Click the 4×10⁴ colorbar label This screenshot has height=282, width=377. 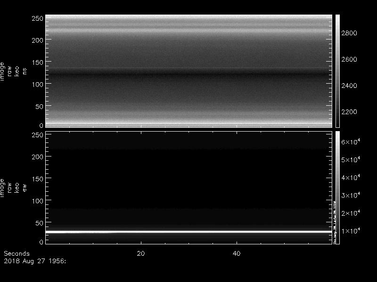[351, 177]
